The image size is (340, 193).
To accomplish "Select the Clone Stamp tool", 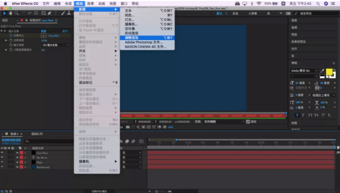I will 69,13.
